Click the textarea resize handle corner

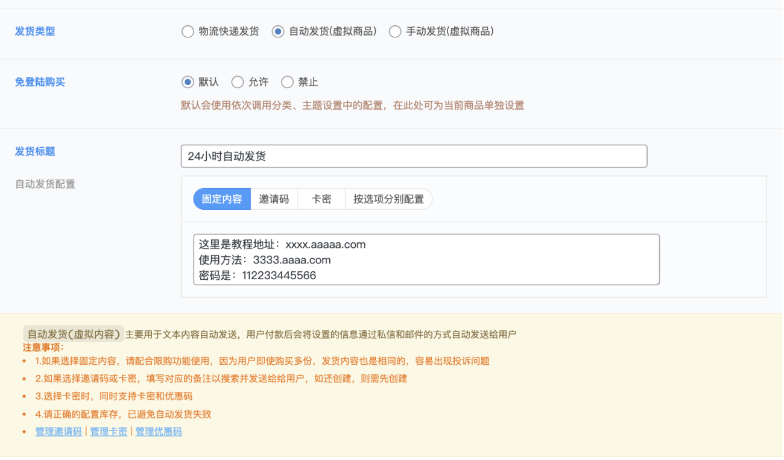(x=657, y=282)
